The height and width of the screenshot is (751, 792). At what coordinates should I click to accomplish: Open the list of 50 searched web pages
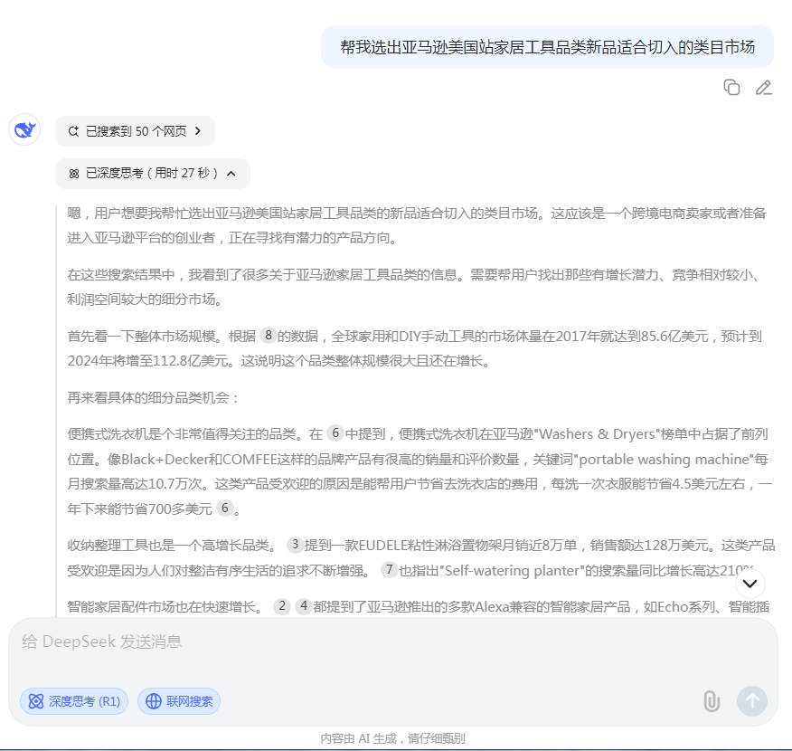pos(135,131)
